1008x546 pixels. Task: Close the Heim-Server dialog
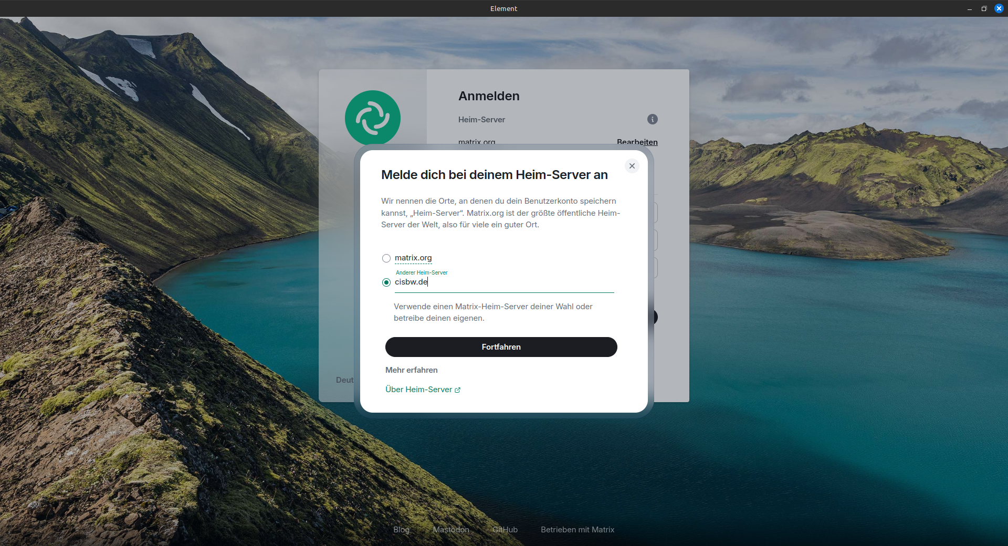pos(632,165)
